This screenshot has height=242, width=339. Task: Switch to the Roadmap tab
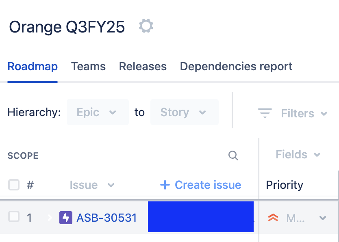click(x=33, y=67)
